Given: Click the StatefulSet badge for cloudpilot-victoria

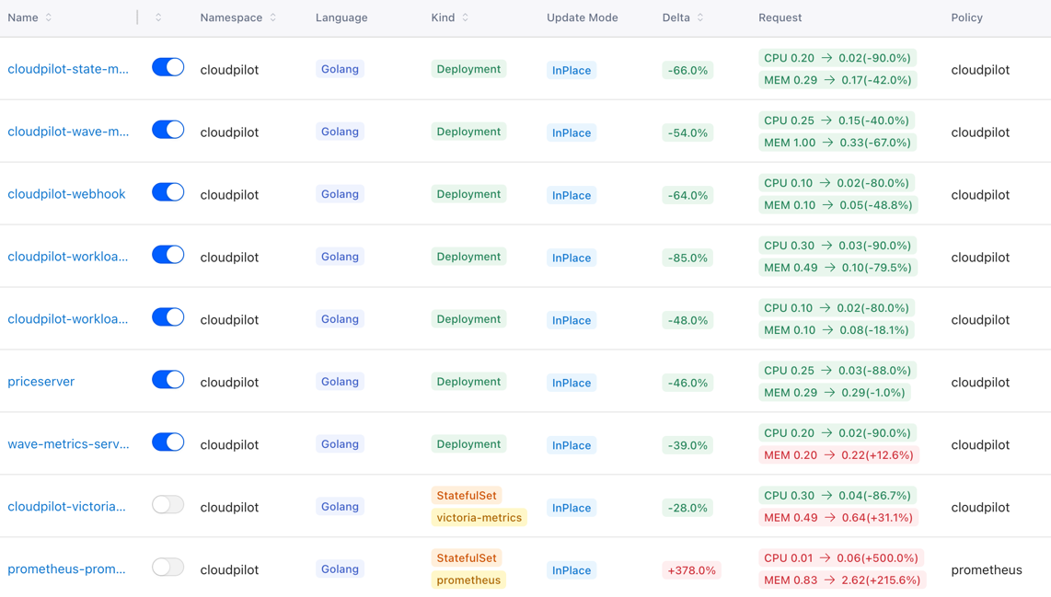Looking at the screenshot, I should [x=466, y=495].
